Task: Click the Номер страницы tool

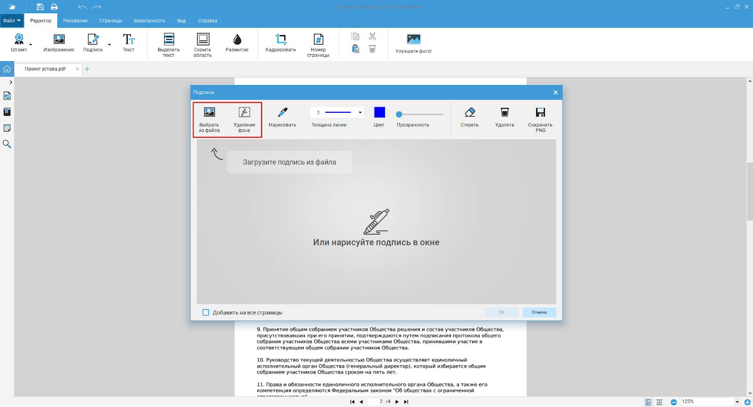Action: (318, 45)
